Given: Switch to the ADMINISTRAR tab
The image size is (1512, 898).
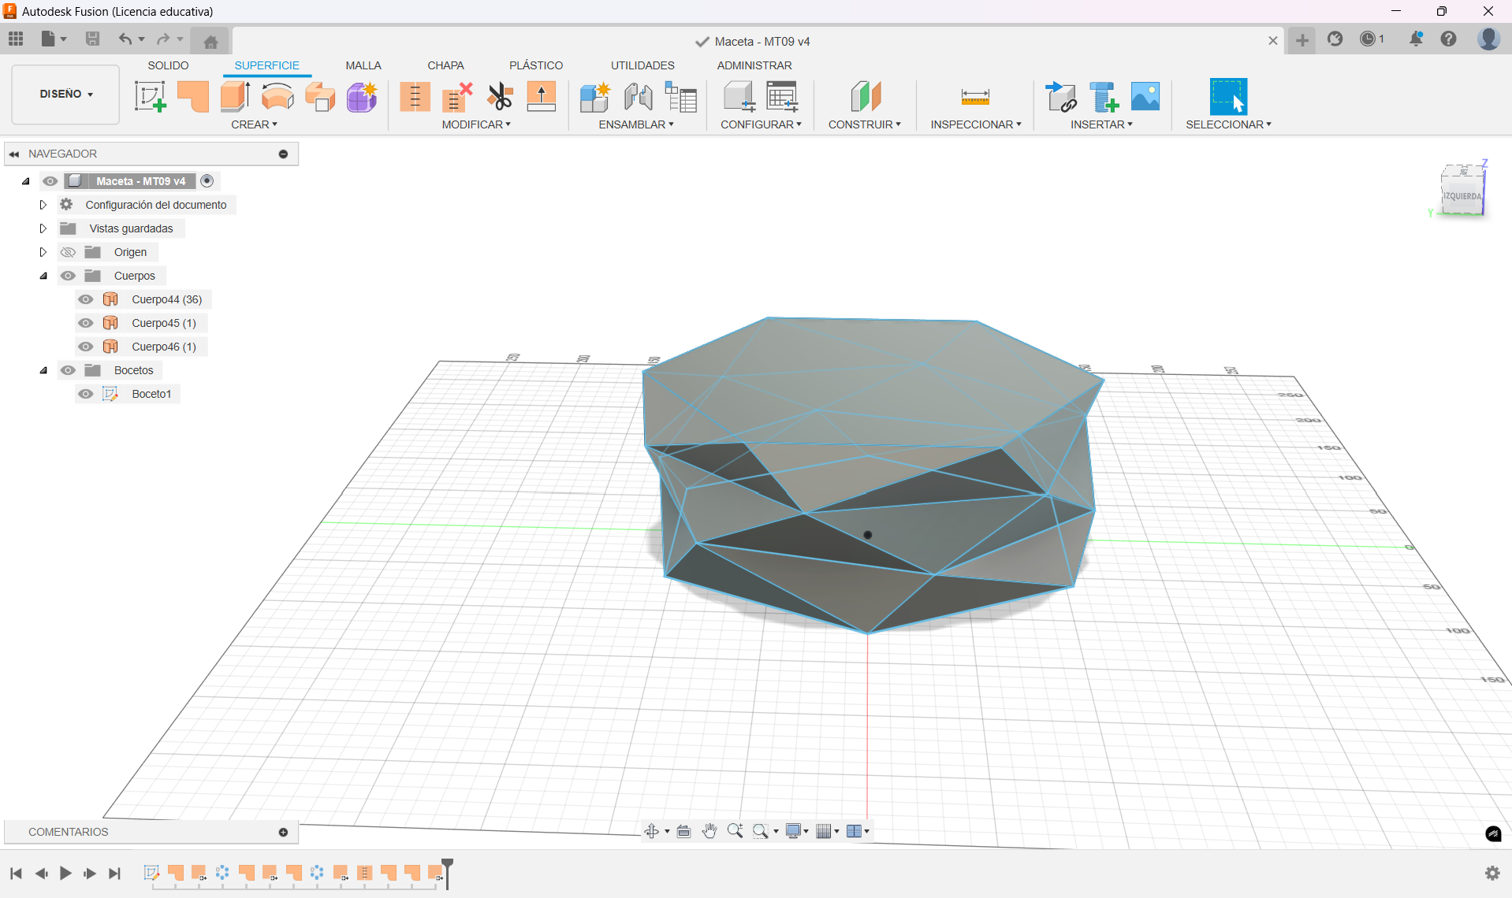Looking at the screenshot, I should tap(754, 65).
